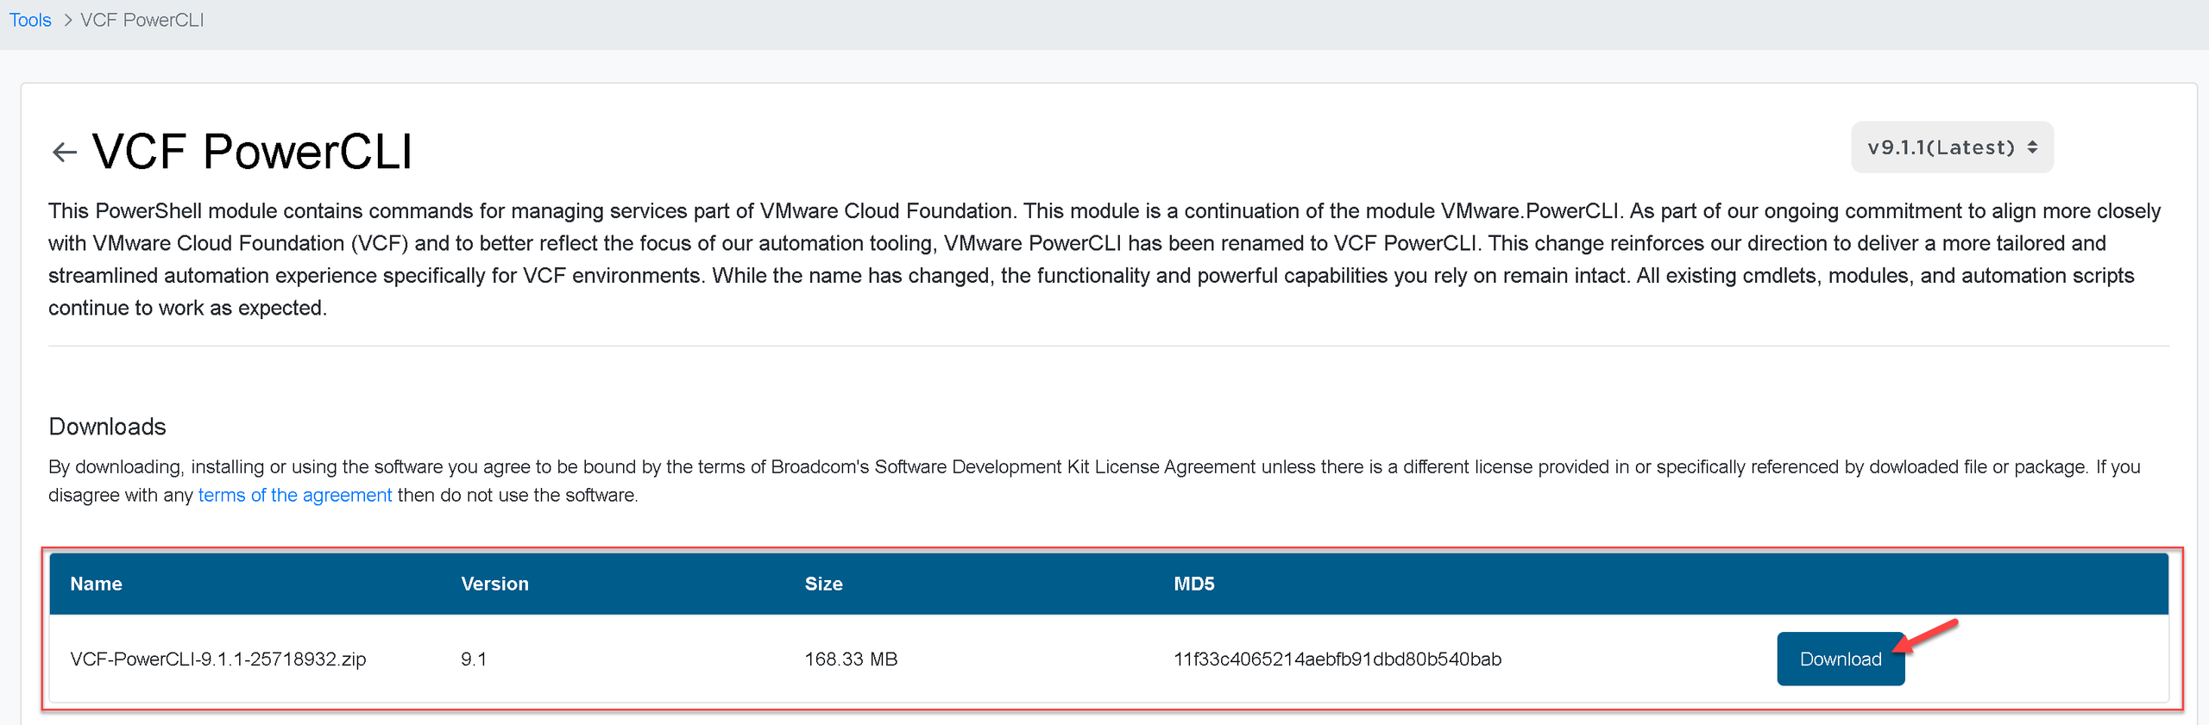
Task: Click the VCF PowerCLI page title
Action: [x=252, y=152]
